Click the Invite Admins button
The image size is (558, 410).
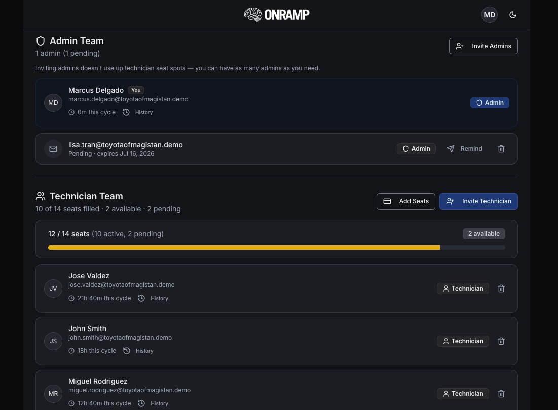point(483,46)
